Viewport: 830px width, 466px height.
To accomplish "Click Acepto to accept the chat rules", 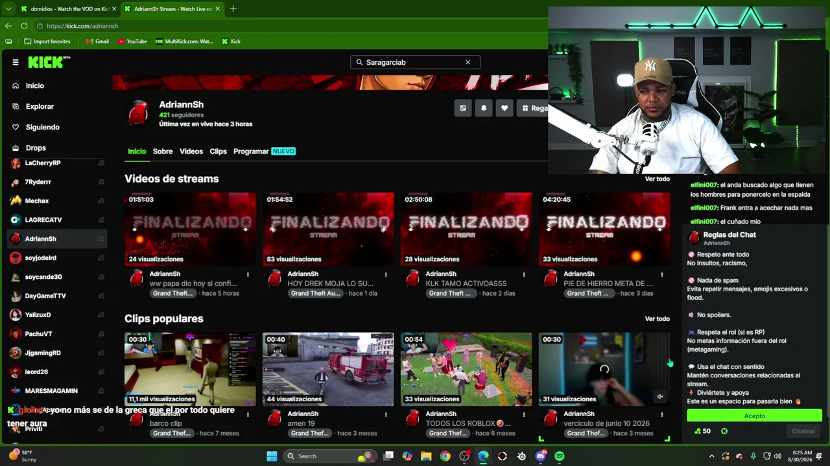I will coord(755,416).
